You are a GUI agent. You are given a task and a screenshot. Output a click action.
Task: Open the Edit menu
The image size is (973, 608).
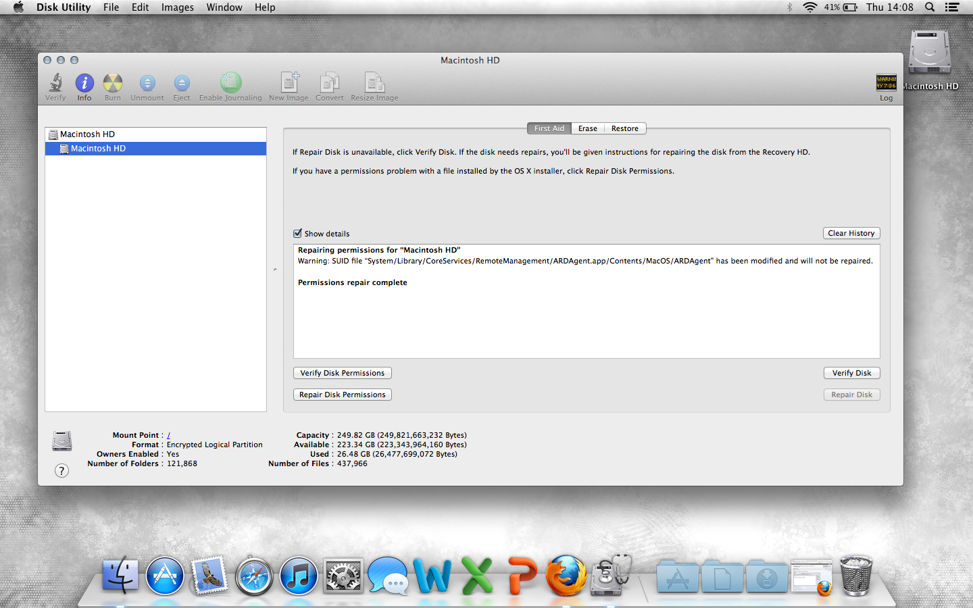click(x=141, y=7)
